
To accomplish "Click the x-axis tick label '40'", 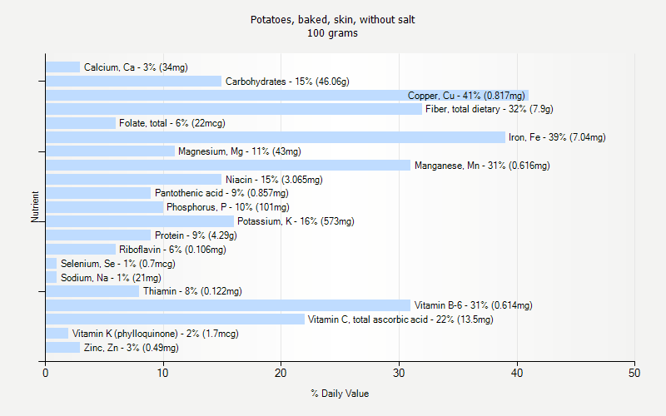I will pyautogui.click(x=517, y=373).
